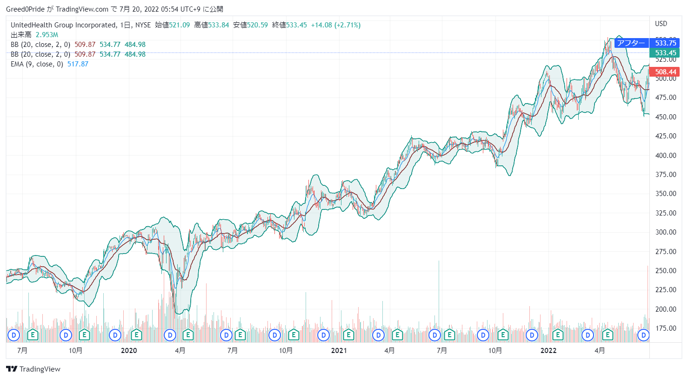This screenshot has height=379, width=688.
Task: Click the red 508.44 price tag
Action: 666,72
